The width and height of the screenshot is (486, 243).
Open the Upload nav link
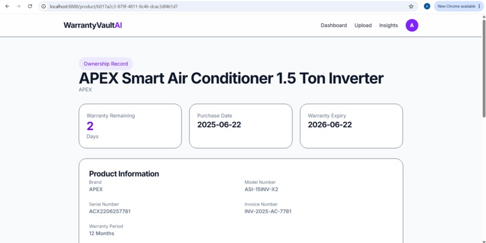click(363, 25)
